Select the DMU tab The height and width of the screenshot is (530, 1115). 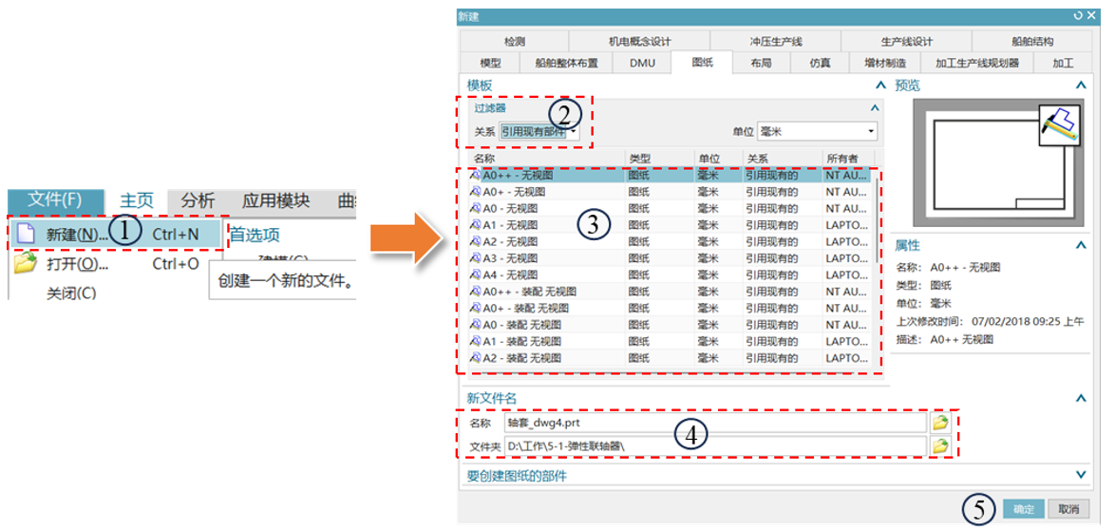pos(641,63)
